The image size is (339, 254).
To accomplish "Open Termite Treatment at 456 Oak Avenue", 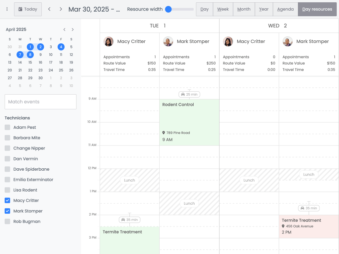I will point(309,227).
